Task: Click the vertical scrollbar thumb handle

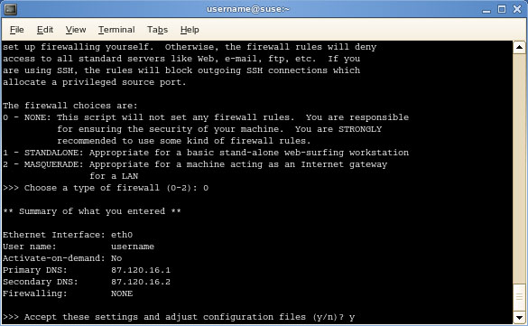Action: point(519,297)
